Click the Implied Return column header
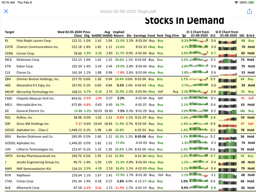Image resolution: width=256 pixels, height=192 pixels. (118, 34)
